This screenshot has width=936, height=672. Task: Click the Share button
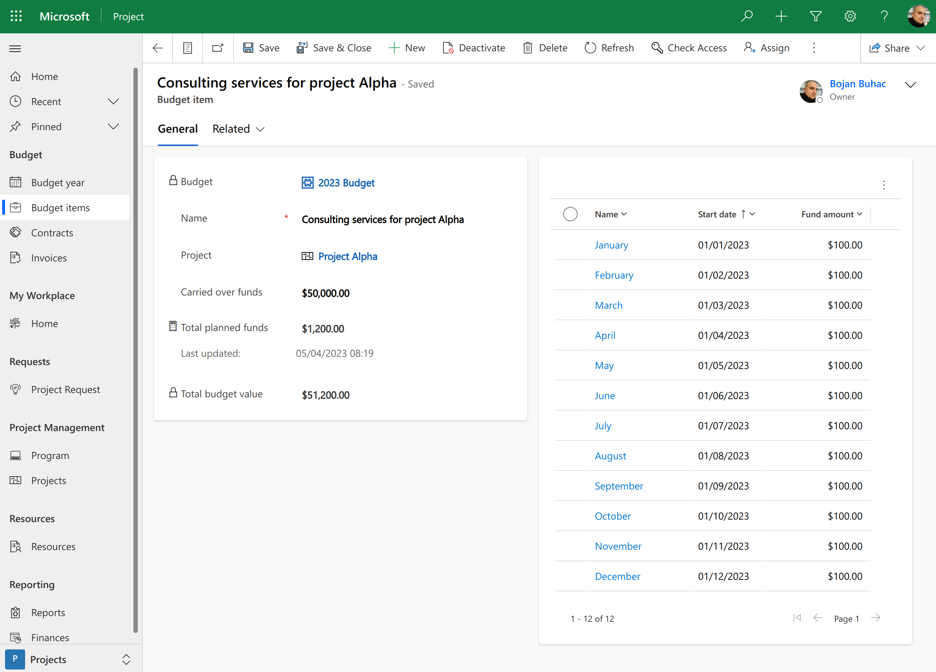tap(889, 48)
